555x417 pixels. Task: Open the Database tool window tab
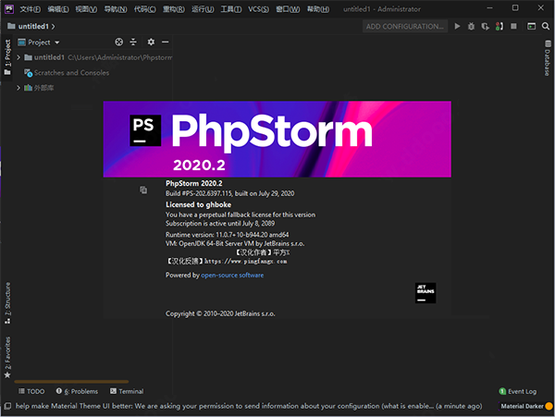[548, 57]
